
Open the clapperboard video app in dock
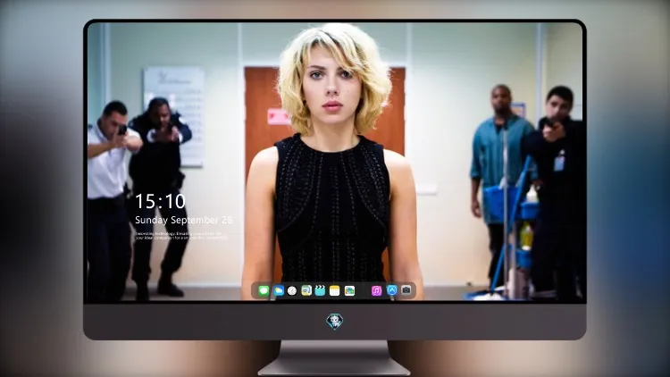coord(320,290)
